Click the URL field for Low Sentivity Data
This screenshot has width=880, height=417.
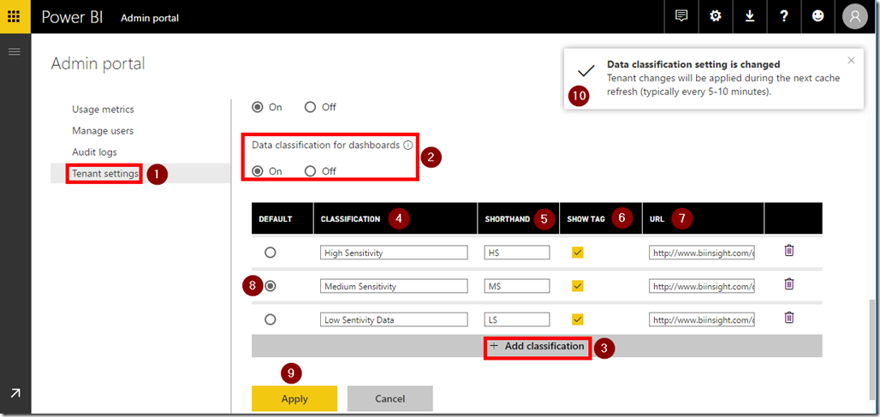click(702, 319)
